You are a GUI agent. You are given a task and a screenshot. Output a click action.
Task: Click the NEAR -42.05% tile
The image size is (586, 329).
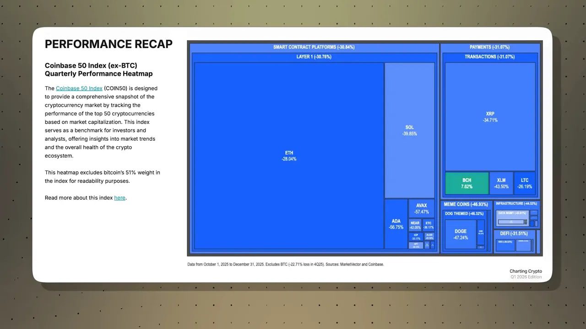414,224
